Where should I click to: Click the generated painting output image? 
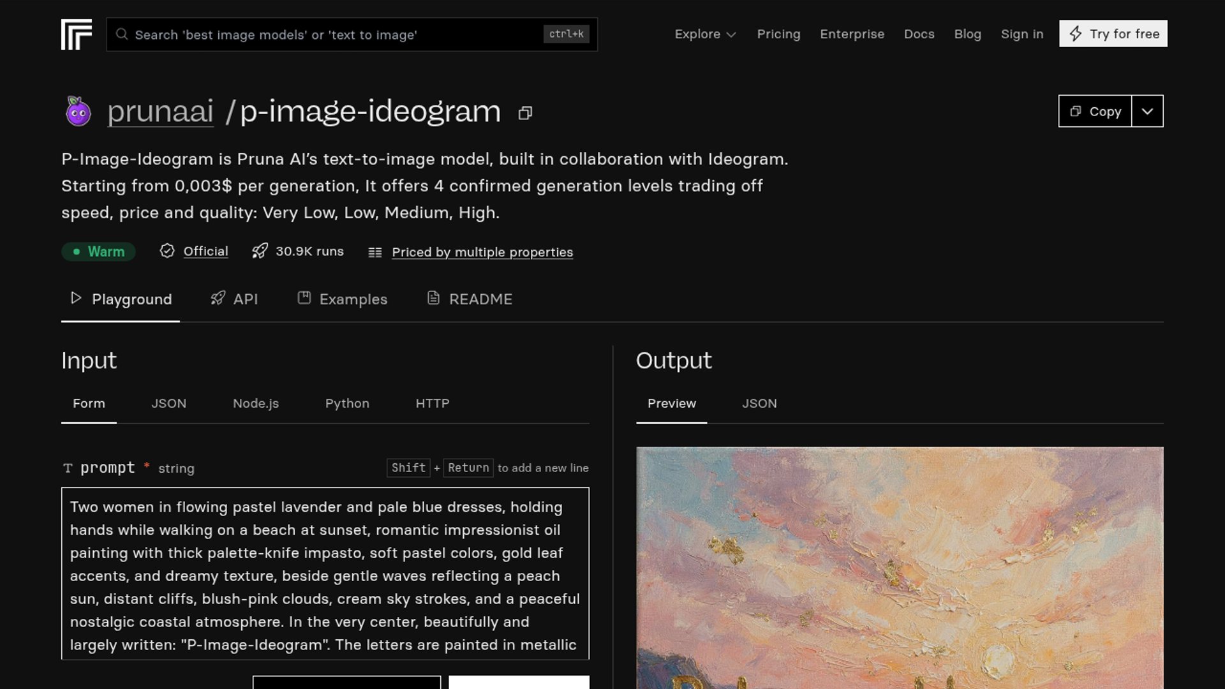(x=900, y=568)
